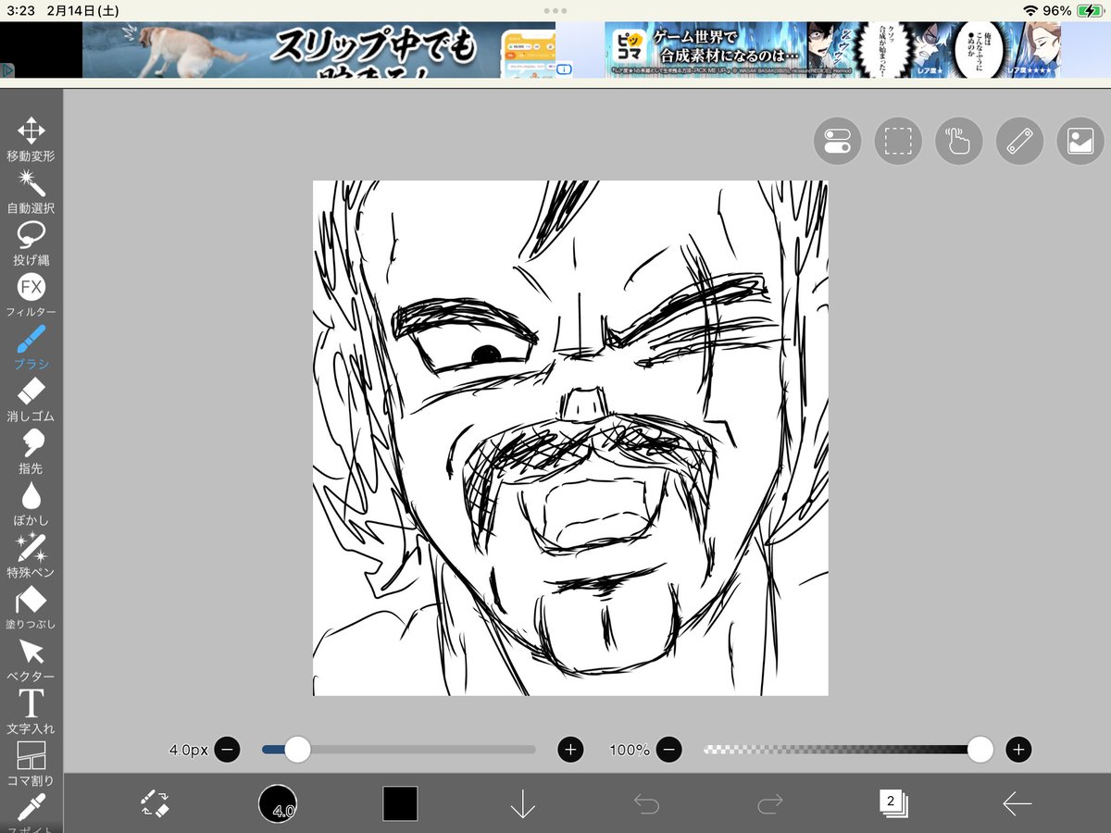This screenshot has height=833, width=1111.
Task: Decrease opacity with minus button
Action: click(670, 750)
